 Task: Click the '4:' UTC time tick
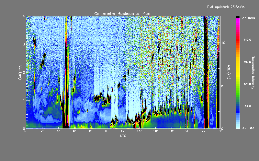(59, 131)
